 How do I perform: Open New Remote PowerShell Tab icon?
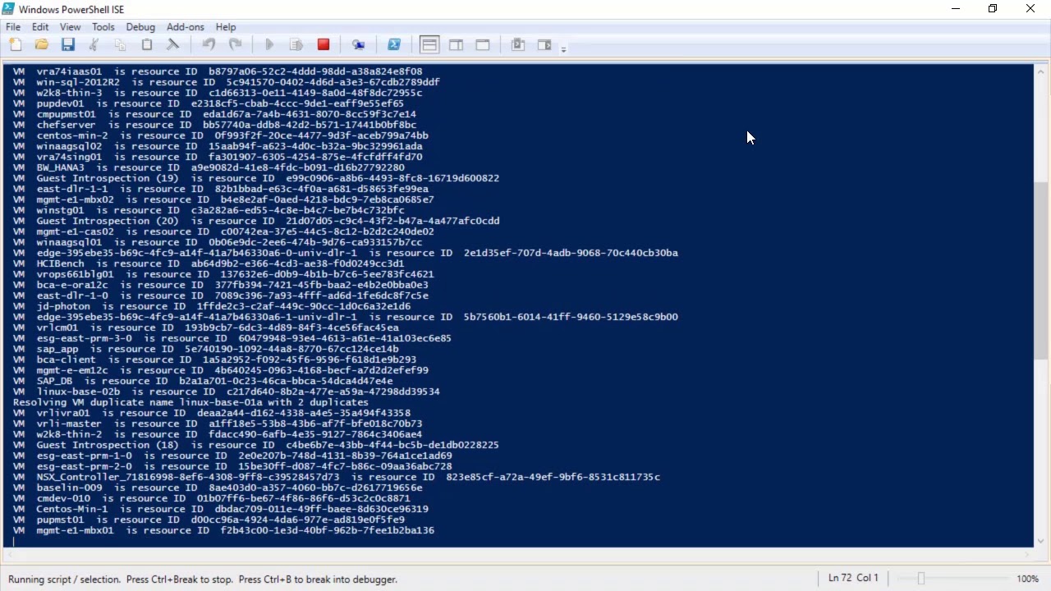point(359,45)
